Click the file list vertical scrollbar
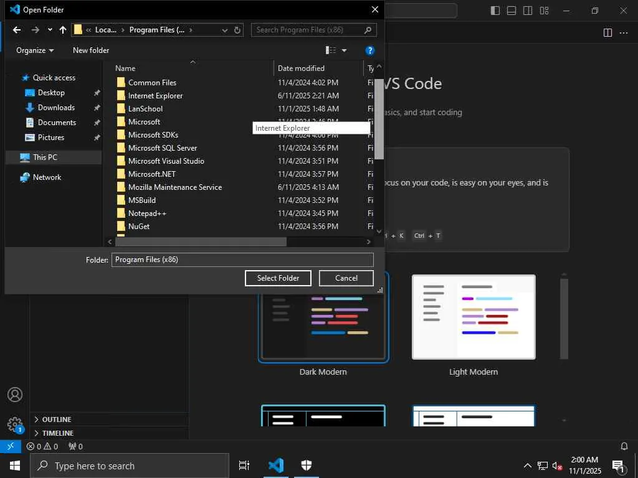 coord(379,119)
